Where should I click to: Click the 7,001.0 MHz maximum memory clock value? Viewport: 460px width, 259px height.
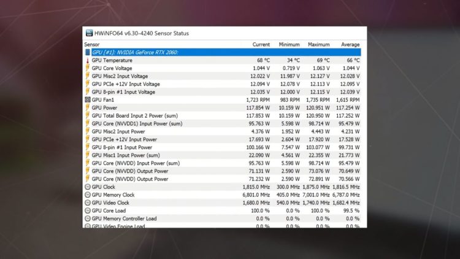click(316, 195)
